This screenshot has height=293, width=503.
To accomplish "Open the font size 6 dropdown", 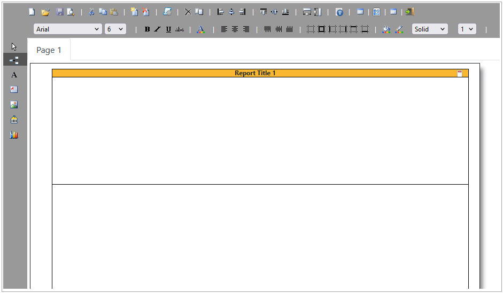I will click(115, 29).
